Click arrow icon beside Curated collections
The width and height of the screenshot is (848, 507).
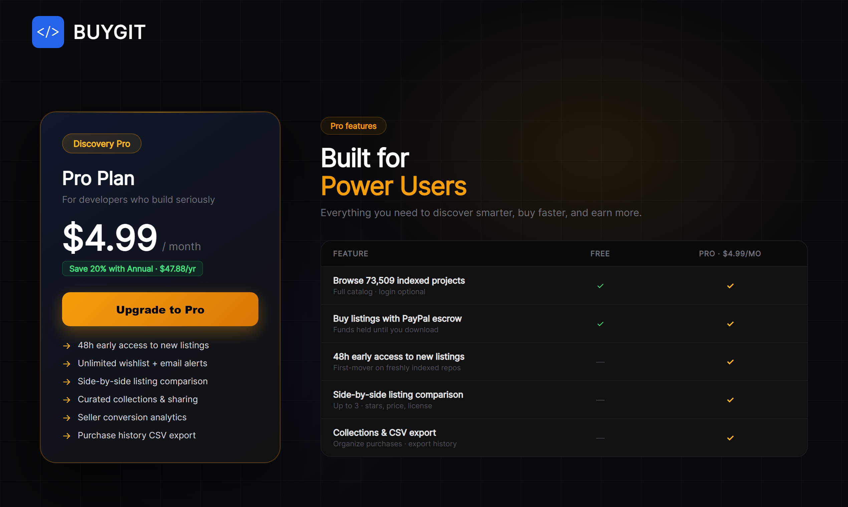[x=67, y=400]
